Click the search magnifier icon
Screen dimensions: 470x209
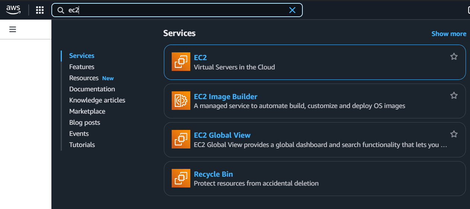(61, 10)
